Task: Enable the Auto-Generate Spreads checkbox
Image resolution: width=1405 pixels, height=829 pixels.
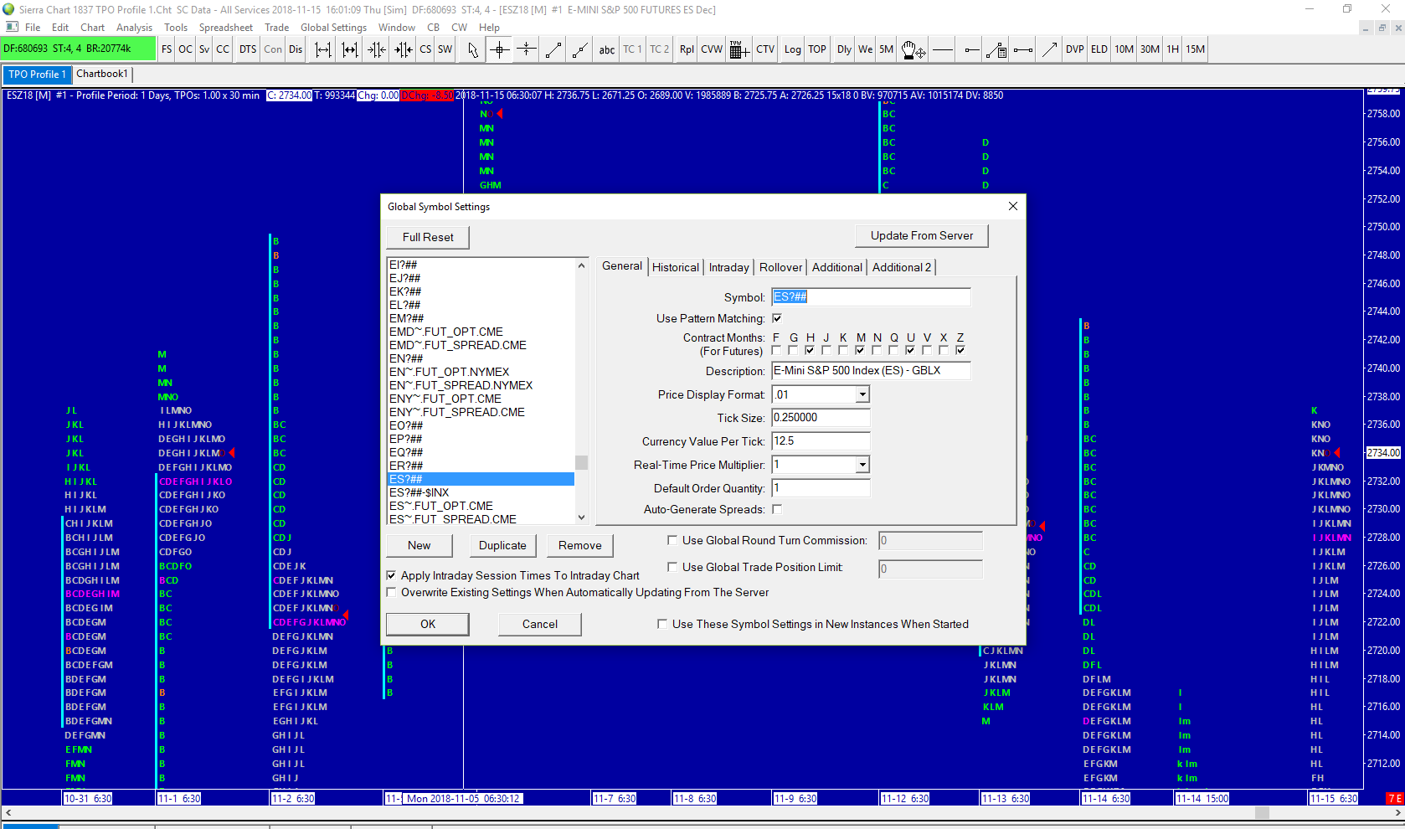Action: (x=777, y=509)
